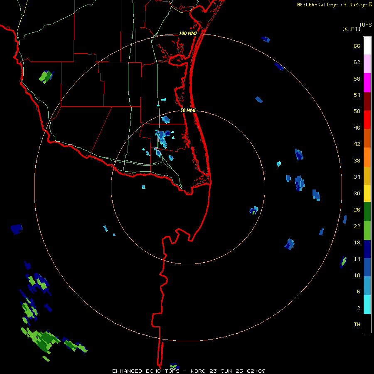The height and width of the screenshot is (374, 374).
Task: Click the 18 tick label on the scale
Action: click(x=357, y=243)
